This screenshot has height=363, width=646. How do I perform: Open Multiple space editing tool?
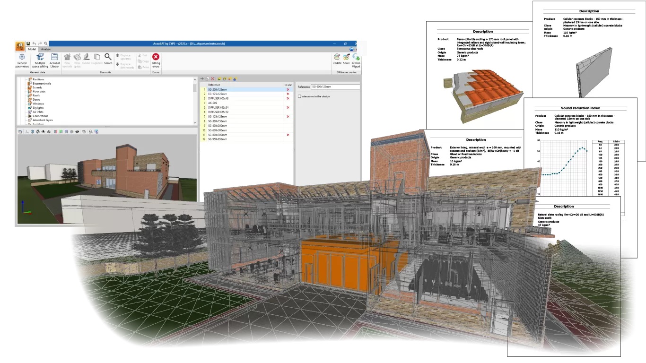[x=40, y=60]
